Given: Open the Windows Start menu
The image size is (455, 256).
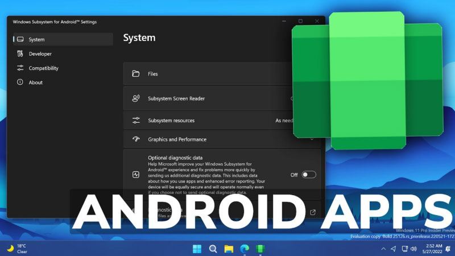Looking at the screenshot, I should coord(197,249).
